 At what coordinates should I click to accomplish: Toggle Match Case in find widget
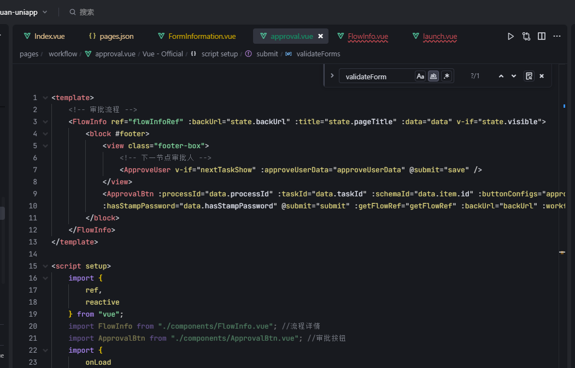420,76
